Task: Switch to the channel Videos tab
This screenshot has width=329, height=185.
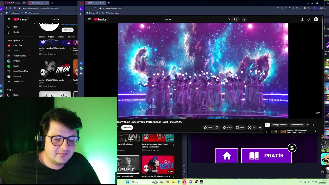Action: 51,37
